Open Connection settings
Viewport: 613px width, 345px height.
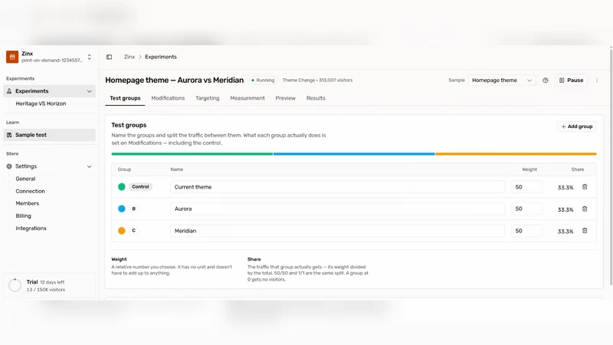pyautogui.click(x=30, y=191)
